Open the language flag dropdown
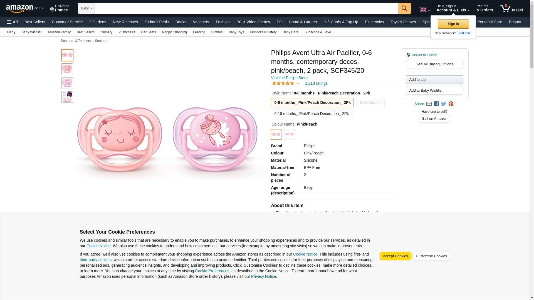Viewport: 534px width, 300px height. (x=425, y=9)
